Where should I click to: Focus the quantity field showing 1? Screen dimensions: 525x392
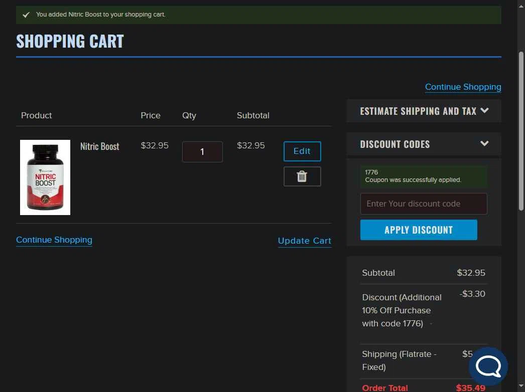click(x=202, y=152)
